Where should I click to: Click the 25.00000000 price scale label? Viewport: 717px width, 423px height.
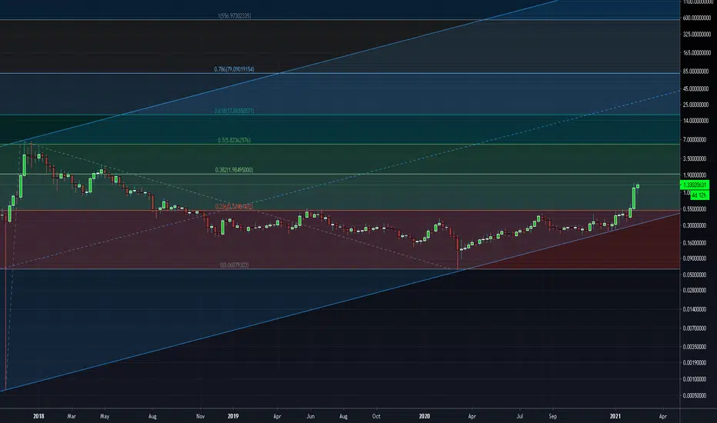(695, 105)
